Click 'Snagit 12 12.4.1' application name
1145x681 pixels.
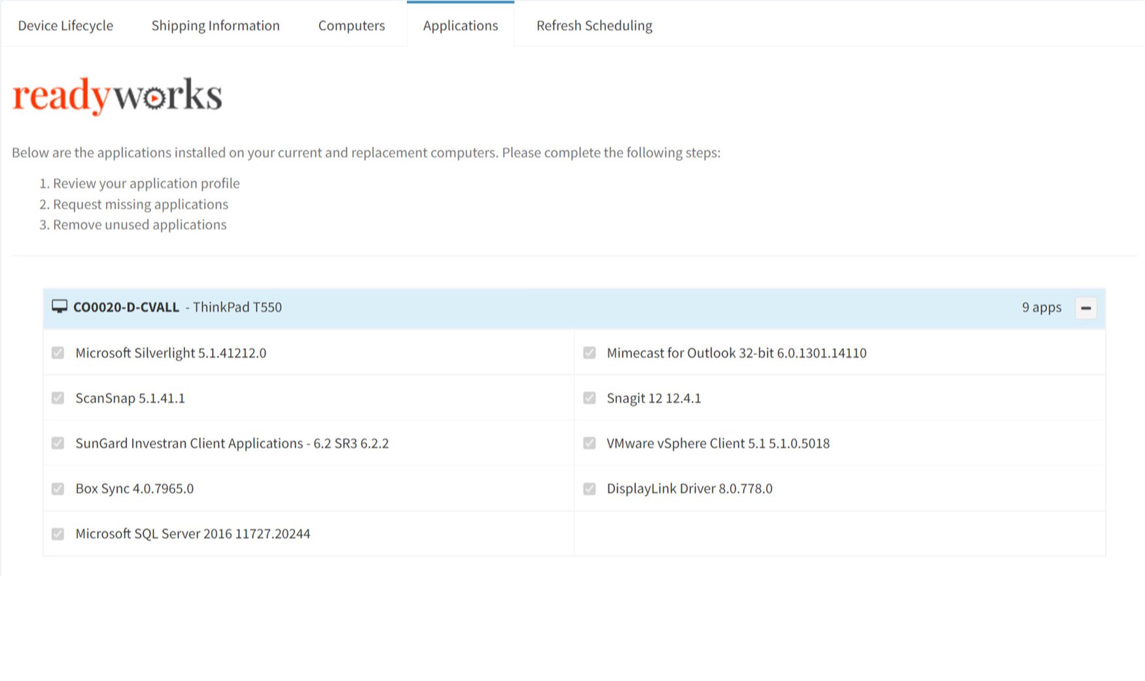(654, 398)
